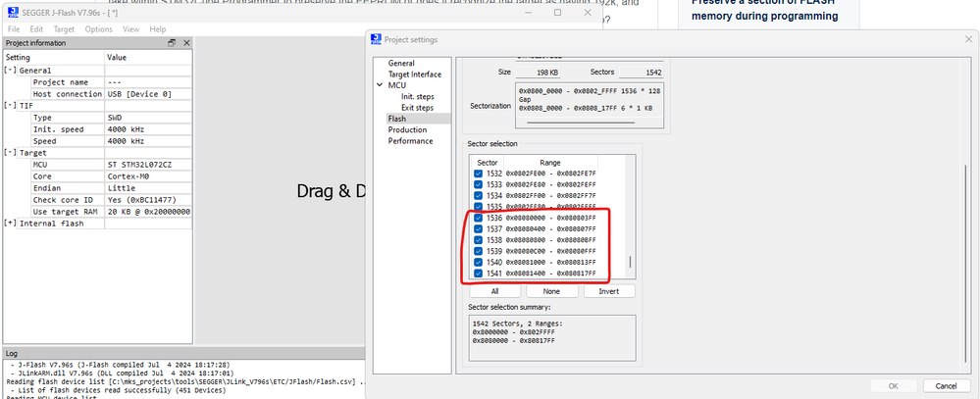Screen dimensions: 980x399
Task: Click the Init. speed 4000 kHz value
Action: [x=148, y=129]
